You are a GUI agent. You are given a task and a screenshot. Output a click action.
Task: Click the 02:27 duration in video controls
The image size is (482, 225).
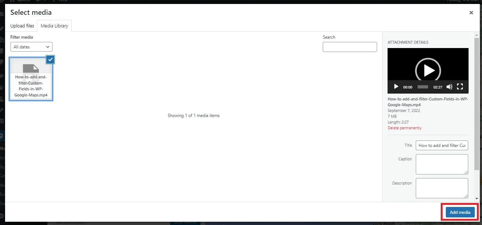click(x=438, y=87)
